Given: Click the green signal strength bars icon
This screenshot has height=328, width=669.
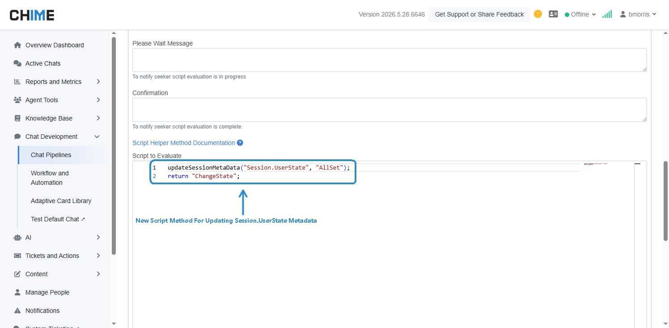Looking at the screenshot, I should (607, 14).
